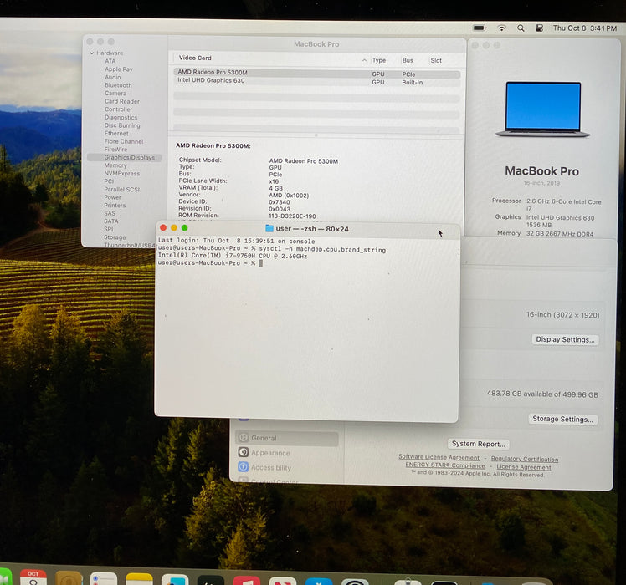Select Graphics/Displays in the Hardware list
This screenshot has width=626, height=585.
tap(125, 157)
